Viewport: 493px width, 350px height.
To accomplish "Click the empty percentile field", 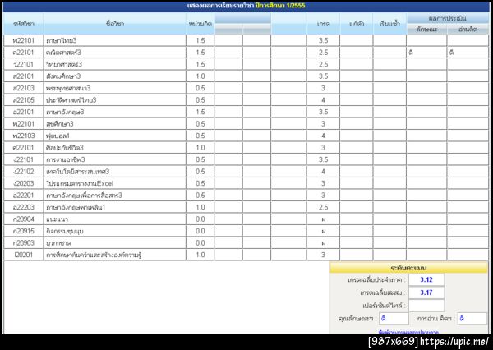I will pyautogui.click(x=426, y=306).
